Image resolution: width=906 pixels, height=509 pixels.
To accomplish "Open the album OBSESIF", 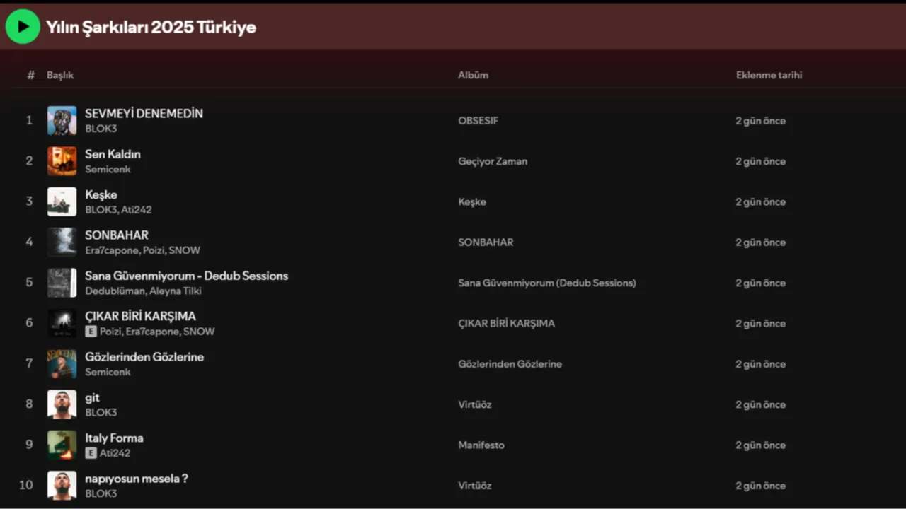I will click(478, 120).
